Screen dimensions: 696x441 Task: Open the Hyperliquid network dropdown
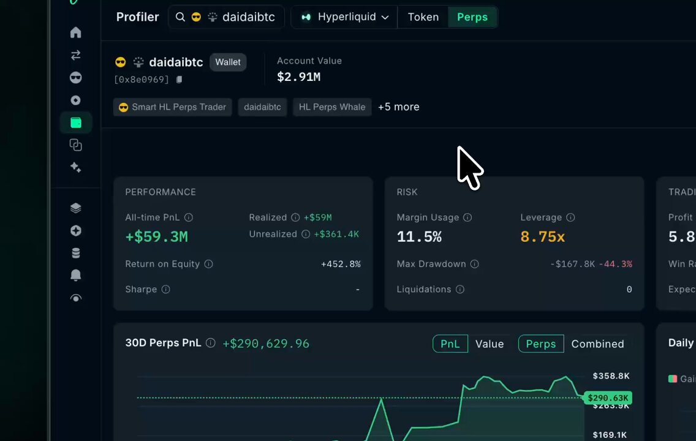click(344, 17)
